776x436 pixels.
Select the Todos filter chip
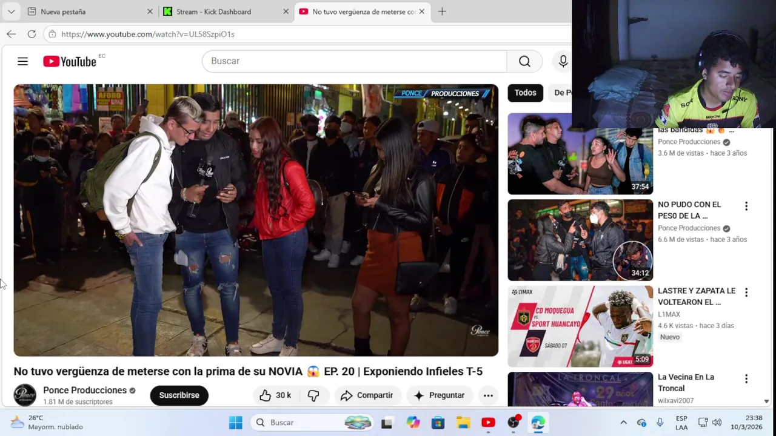(525, 93)
